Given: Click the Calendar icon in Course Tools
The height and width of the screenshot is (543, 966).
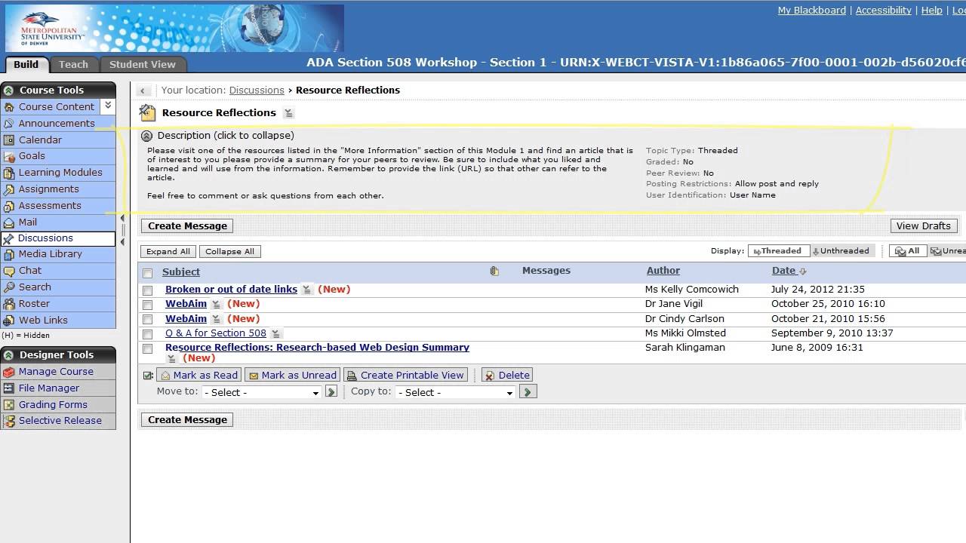Looking at the screenshot, I should point(9,140).
